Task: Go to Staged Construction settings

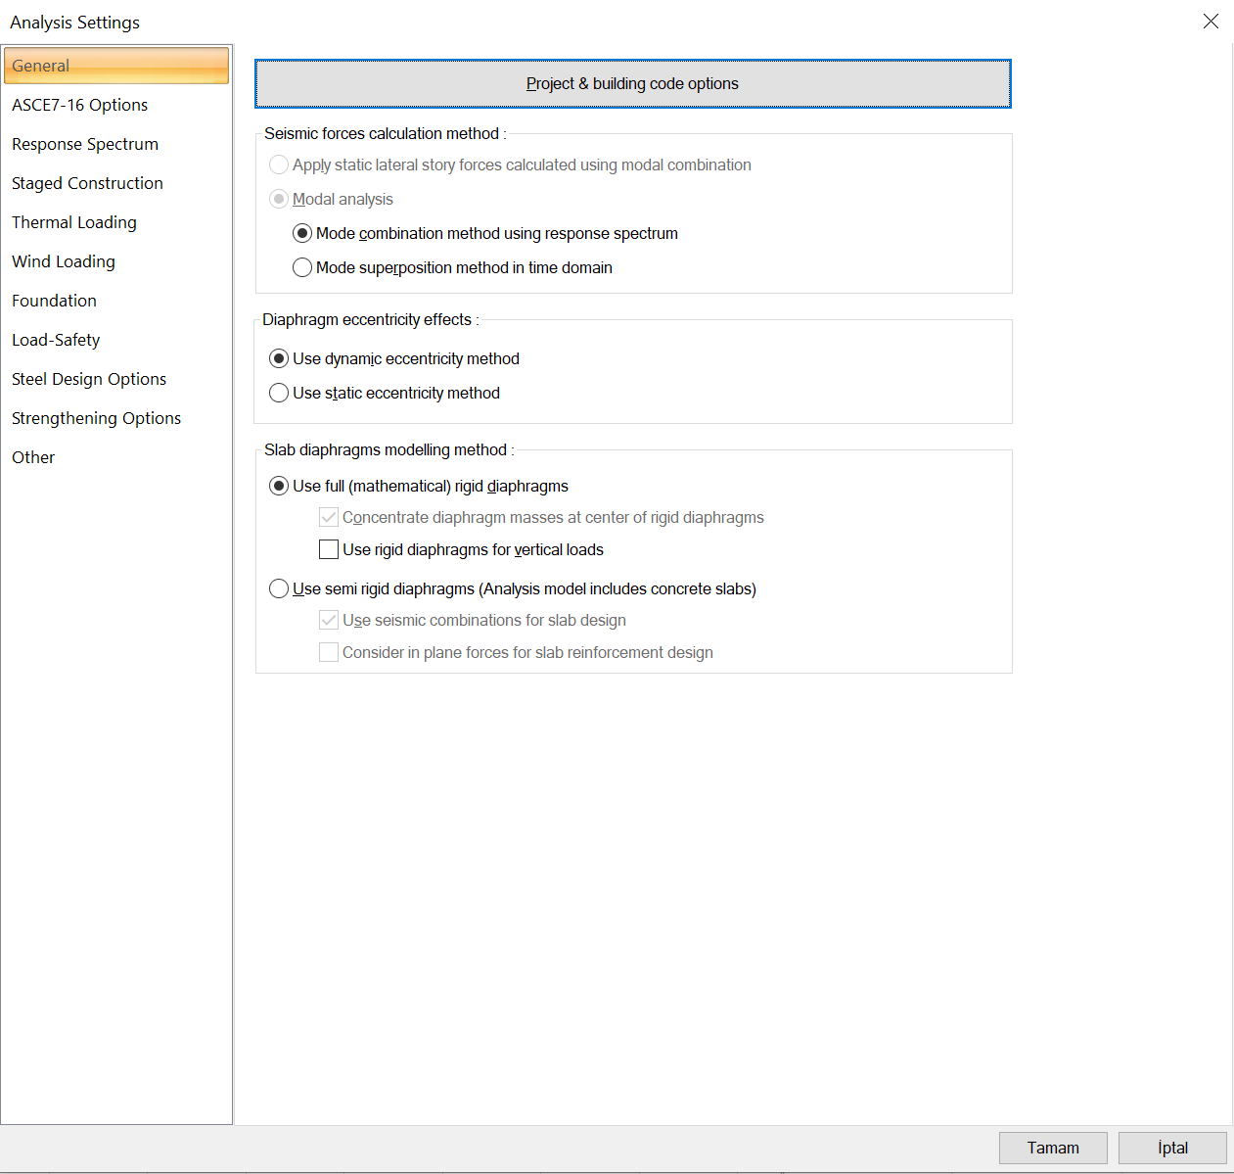Action: (x=116, y=183)
